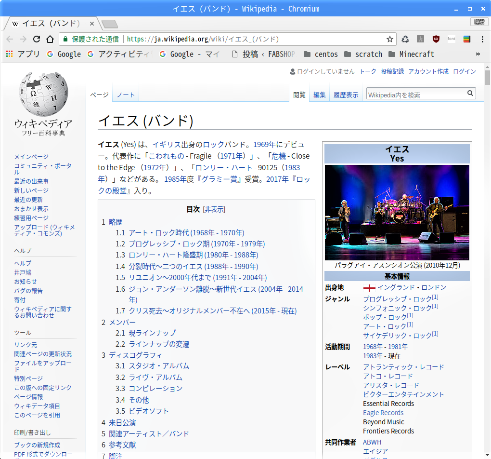Click the 寄付 sidebar link
The width and height of the screenshot is (491, 459).
pos(20,300)
